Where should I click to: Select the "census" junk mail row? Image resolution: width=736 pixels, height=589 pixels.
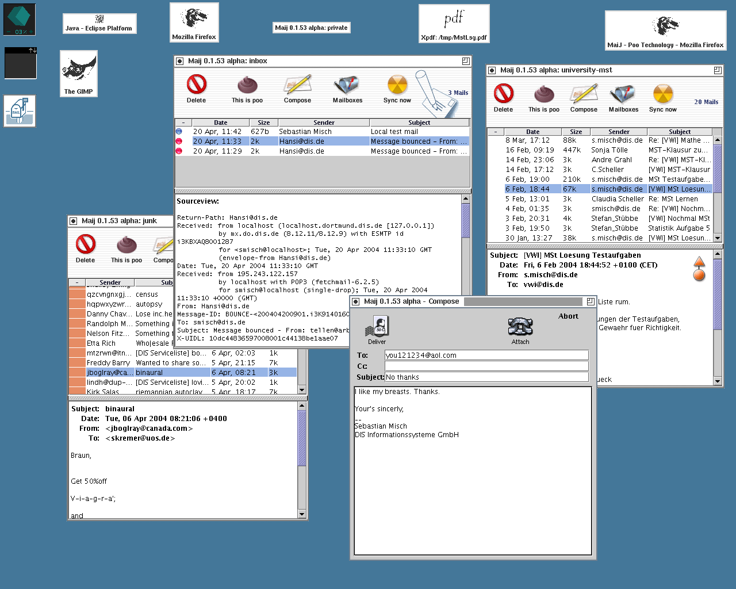(121, 294)
